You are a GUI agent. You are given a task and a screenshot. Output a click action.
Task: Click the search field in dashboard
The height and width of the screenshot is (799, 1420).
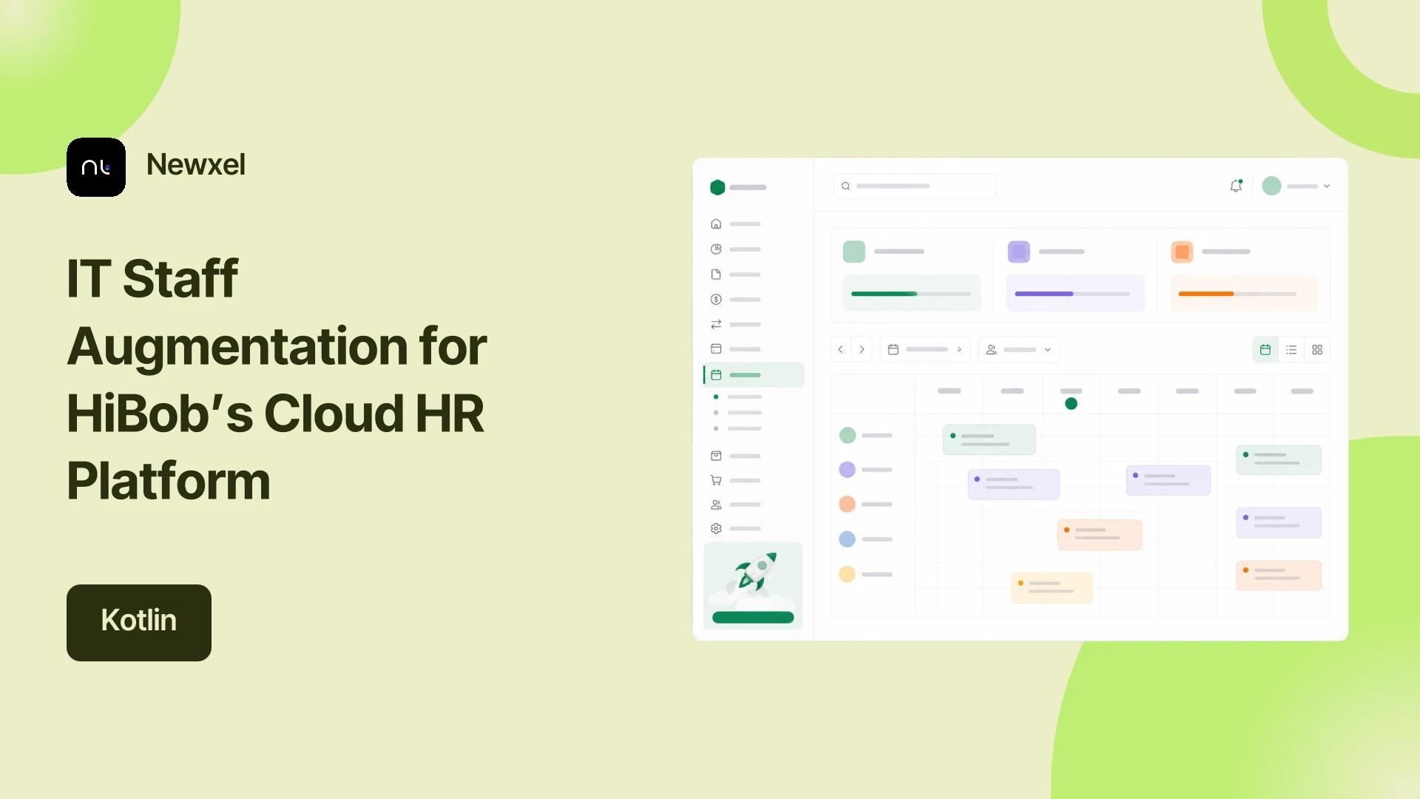tap(915, 186)
